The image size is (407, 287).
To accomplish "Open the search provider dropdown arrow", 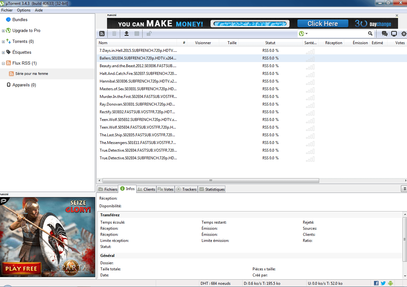I will (x=307, y=34).
